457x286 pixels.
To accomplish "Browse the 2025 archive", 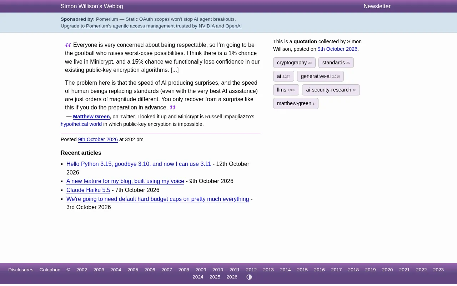I will coord(215,277).
